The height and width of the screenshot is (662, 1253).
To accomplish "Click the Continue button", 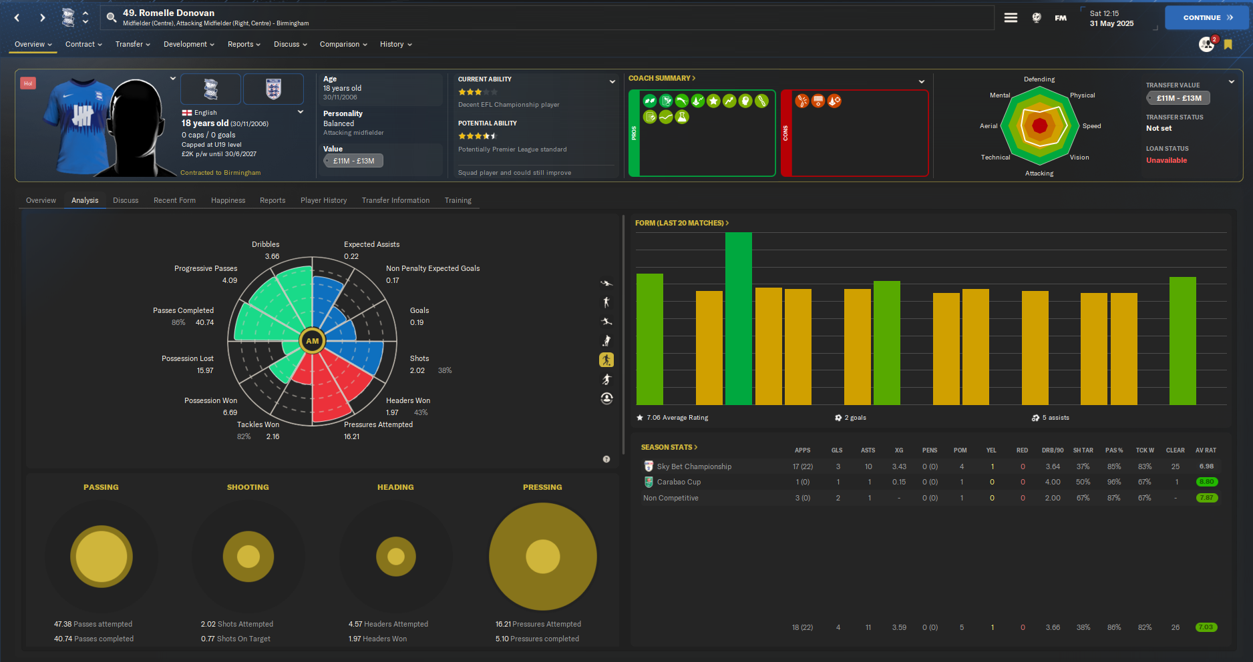I will point(1207,18).
